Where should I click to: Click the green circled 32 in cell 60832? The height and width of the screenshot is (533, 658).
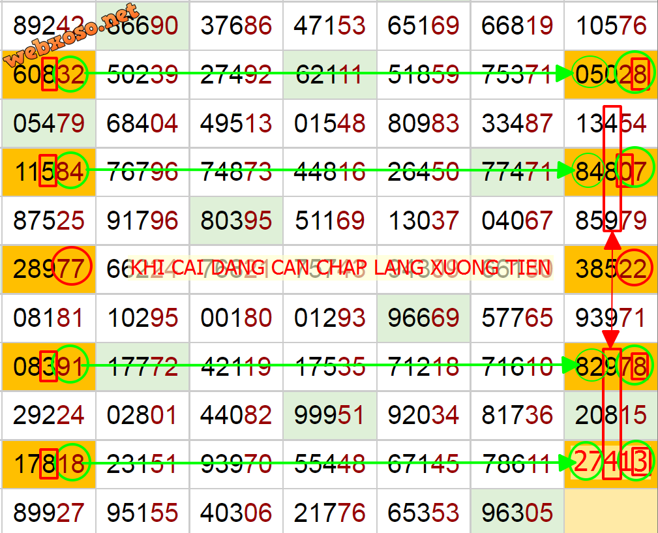click(71, 74)
